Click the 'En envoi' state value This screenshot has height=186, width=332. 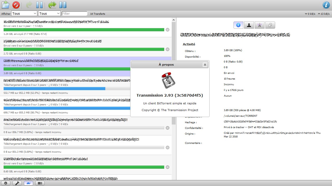229,73
